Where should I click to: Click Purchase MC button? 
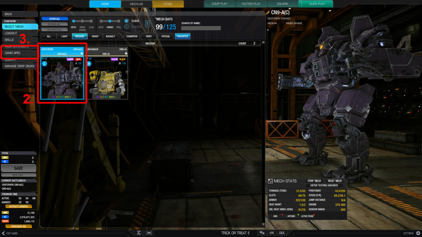[18, 226]
